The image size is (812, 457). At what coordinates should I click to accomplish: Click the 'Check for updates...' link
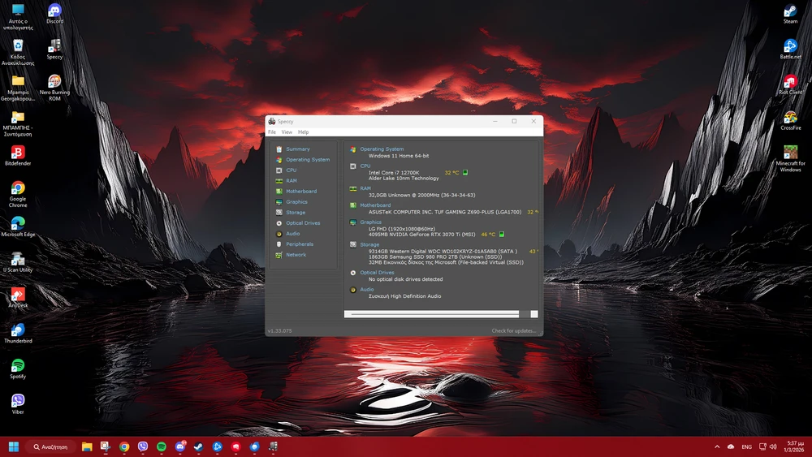pyautogui.click(x=513, y=331)
